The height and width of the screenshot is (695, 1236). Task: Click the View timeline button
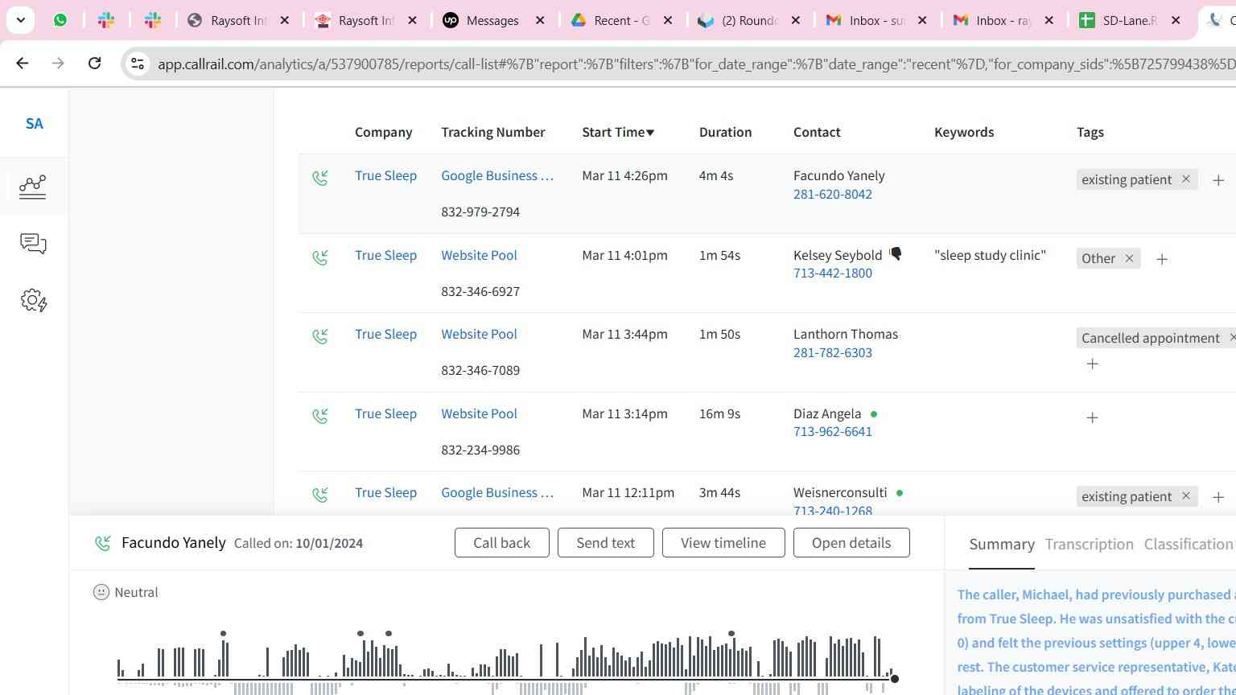[x=723, y=543]
